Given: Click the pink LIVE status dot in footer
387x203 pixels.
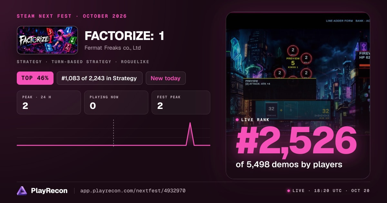Looking at the screenshot, I should pyautogui.click(x=289, y=191).
